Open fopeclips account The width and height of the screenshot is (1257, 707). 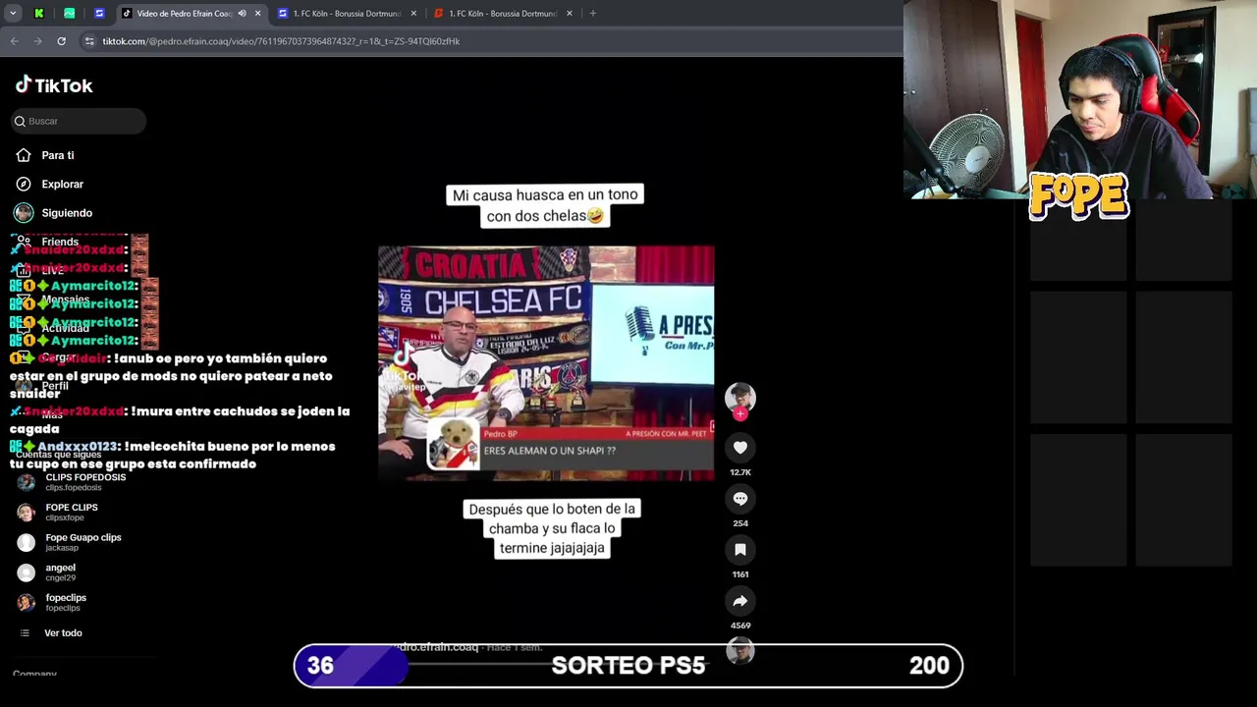tap(66, 602)
